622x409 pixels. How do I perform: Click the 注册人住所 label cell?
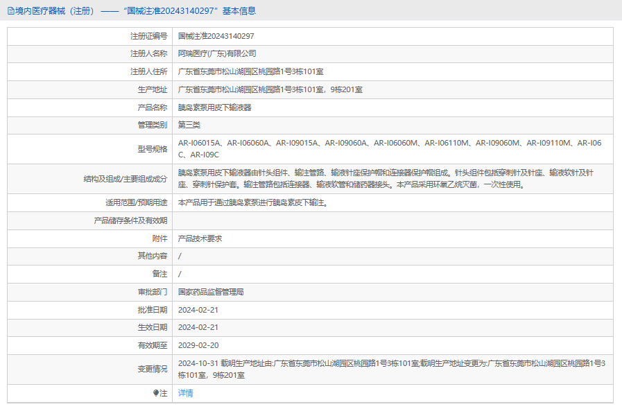89,72
